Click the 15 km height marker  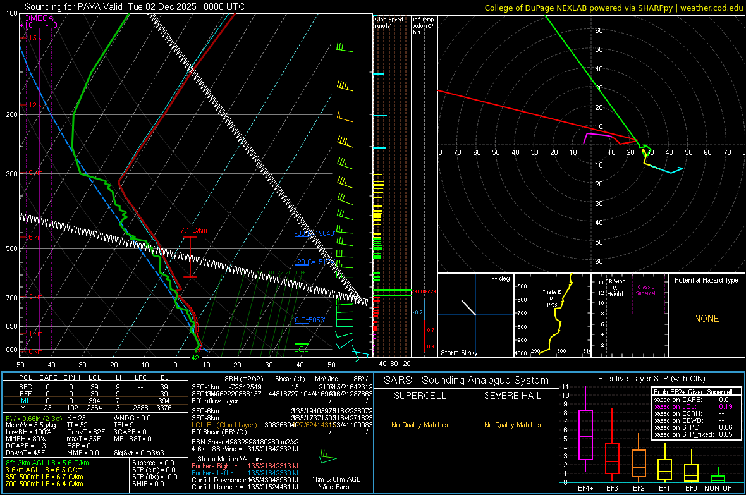(37, 38)
